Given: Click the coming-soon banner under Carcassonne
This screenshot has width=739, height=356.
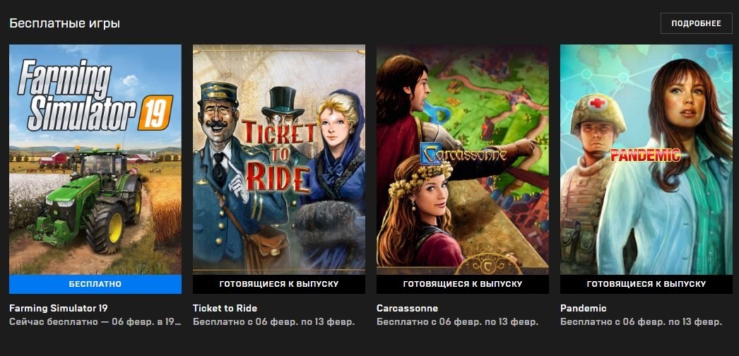Looking at the screenshot, I should [462, 284].
